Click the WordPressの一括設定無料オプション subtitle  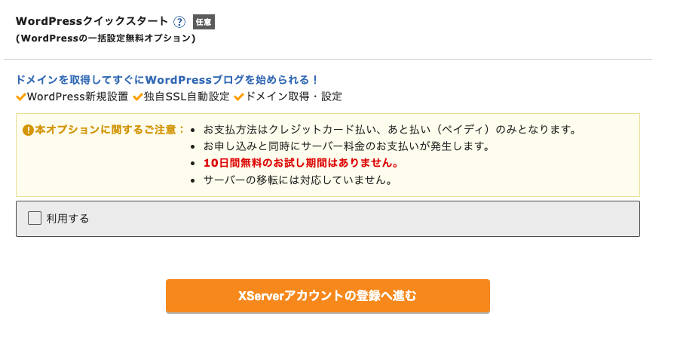(106, 38)
